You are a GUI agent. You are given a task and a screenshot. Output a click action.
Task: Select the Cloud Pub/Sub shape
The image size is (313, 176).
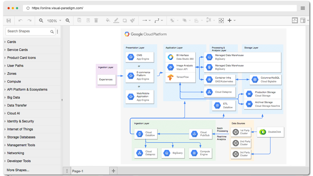[x=200, y=134]
